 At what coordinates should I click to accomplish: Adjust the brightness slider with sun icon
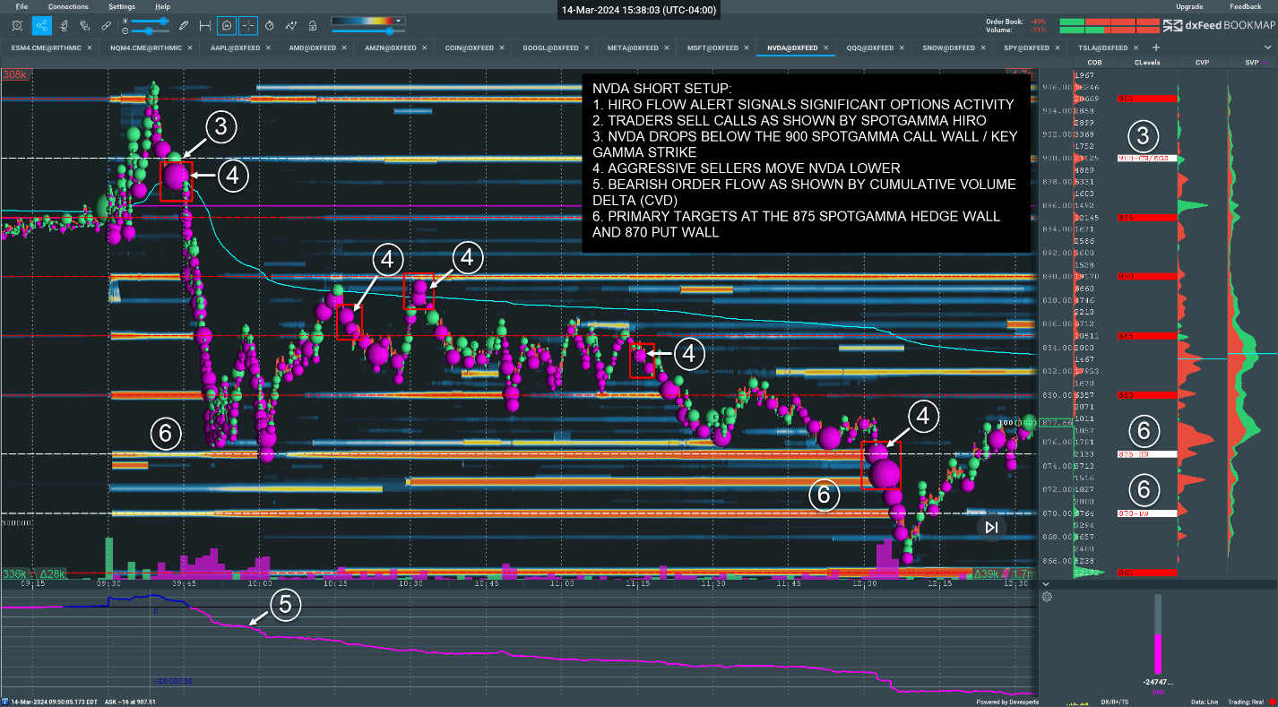(x=150, y=21)
